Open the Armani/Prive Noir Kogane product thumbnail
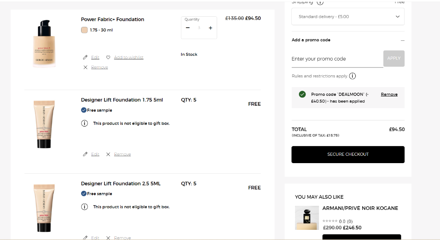Viewport: 440px width, 240px height. pyautogui.click(x=307, y=218)
